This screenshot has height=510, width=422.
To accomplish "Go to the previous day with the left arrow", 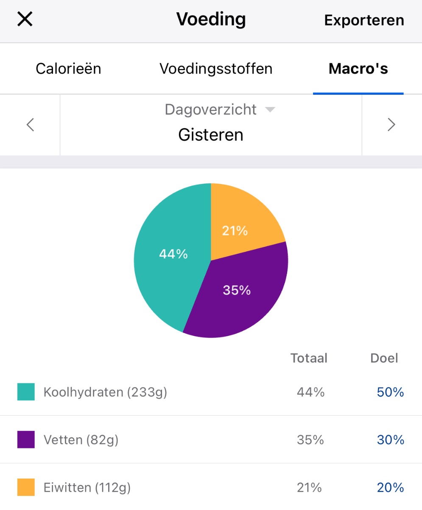I will (x=30, y=125).
